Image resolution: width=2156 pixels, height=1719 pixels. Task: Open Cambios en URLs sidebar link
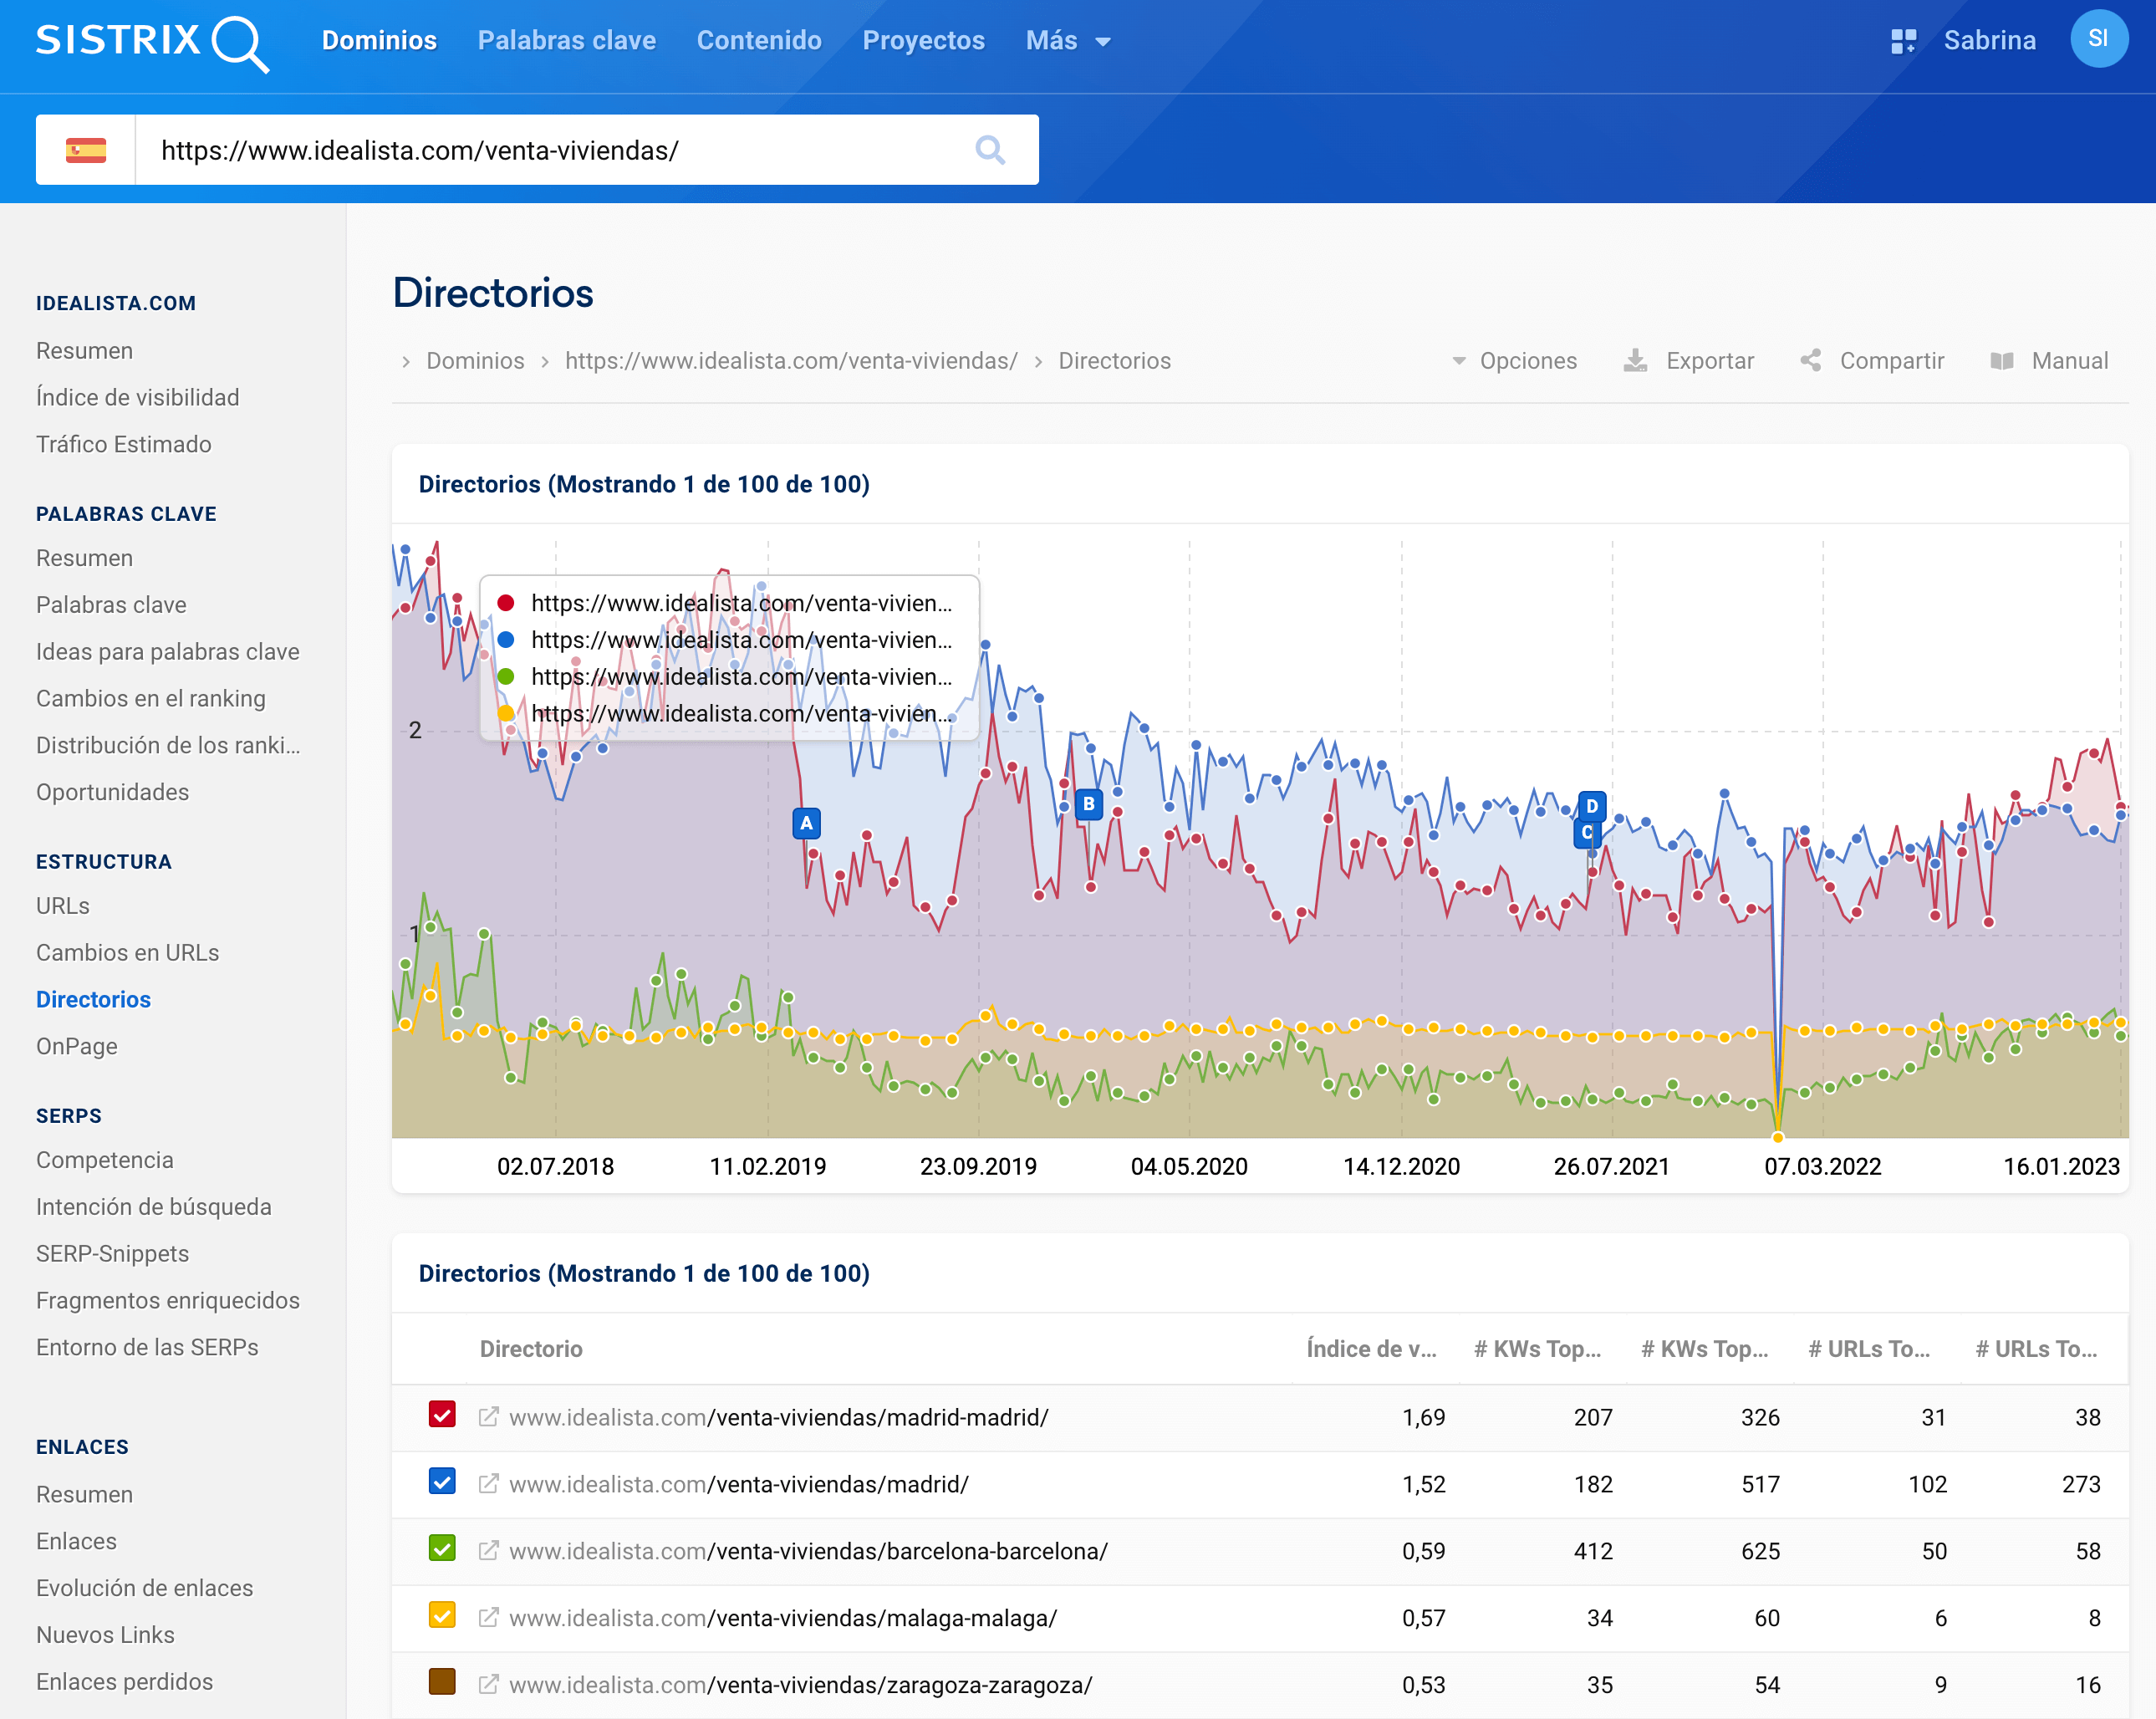127,953
